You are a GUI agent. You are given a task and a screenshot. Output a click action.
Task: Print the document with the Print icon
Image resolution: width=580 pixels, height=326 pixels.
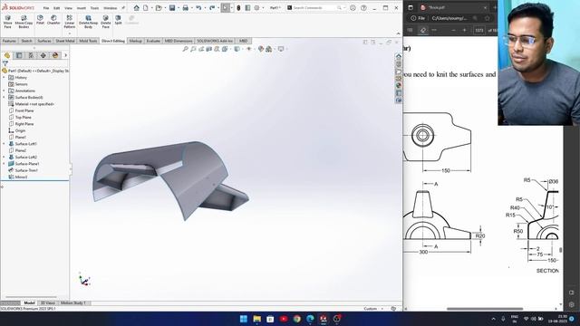[185, 8]
